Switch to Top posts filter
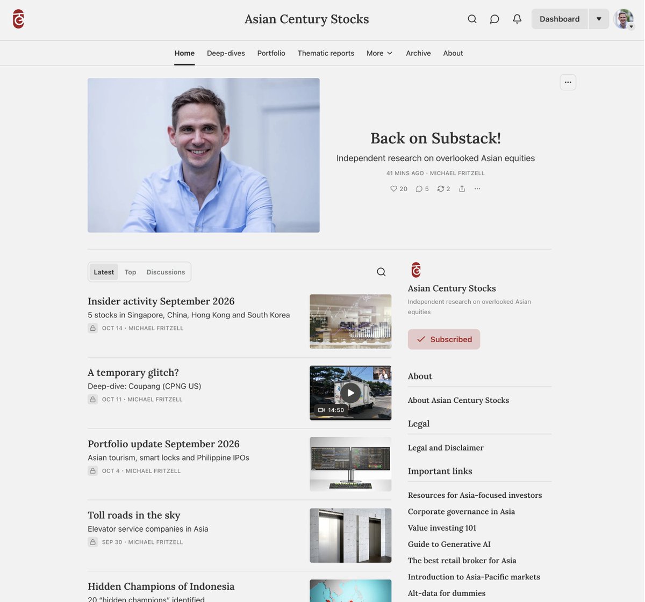Viewport: 645px width, 602px height. 130,272
